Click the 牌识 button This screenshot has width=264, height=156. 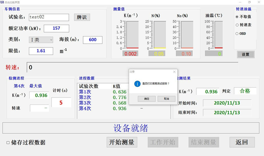(x=82, y=17)
